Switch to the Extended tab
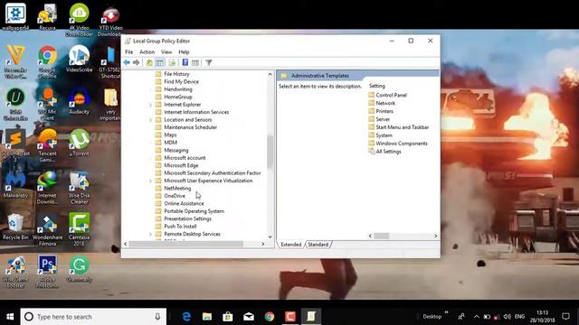Viewport: 579px width, 325px height. [291, 245]
